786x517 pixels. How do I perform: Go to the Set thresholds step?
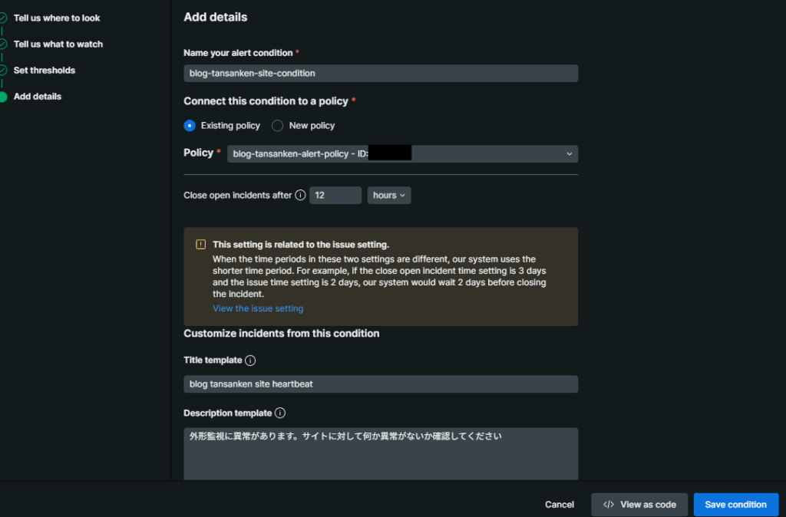pyautogui.click(x=45, y=71)
